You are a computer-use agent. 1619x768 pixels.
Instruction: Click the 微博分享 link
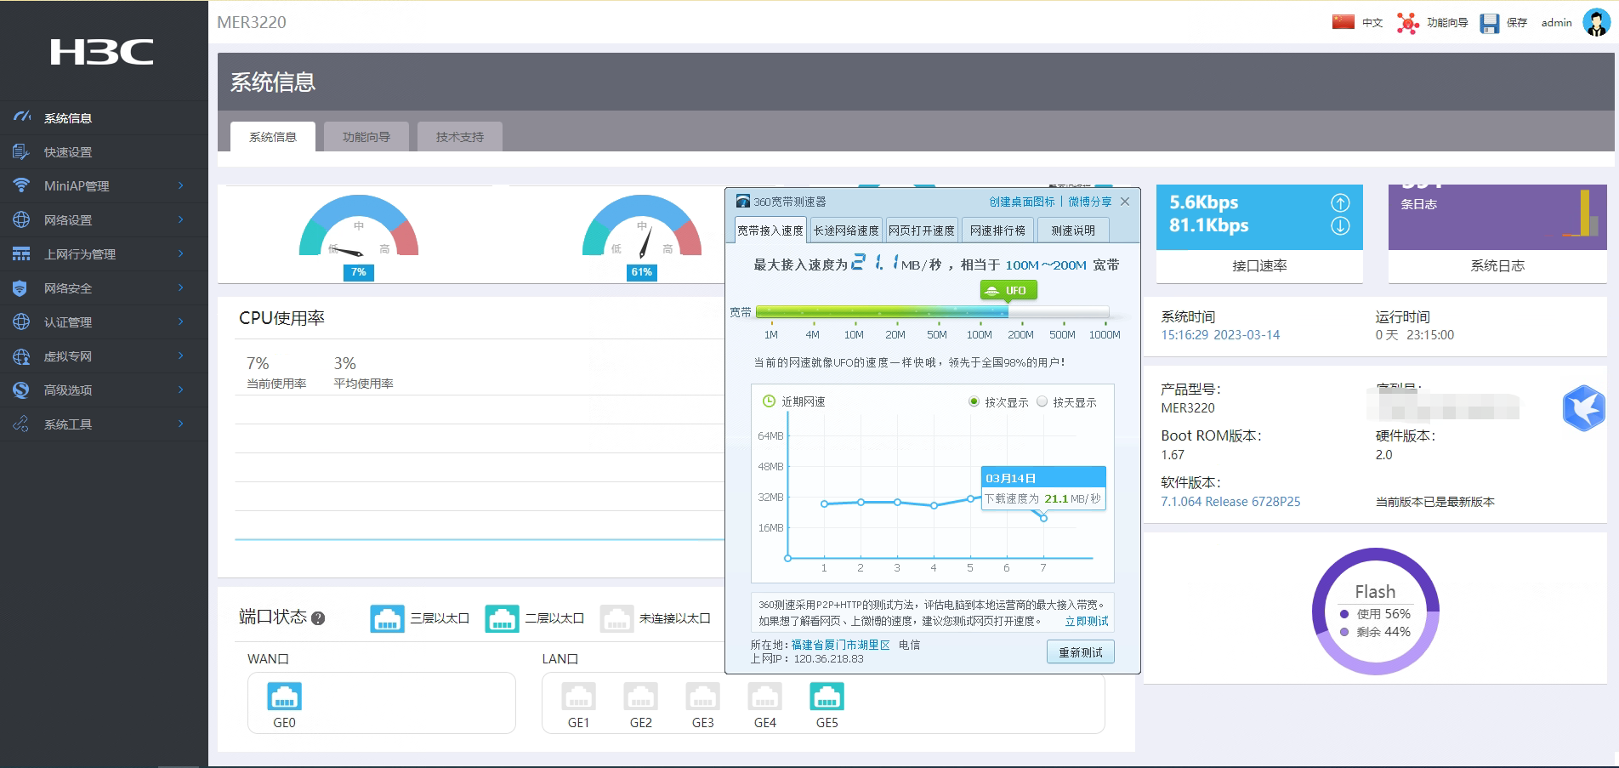click(x=1090, y=202)
